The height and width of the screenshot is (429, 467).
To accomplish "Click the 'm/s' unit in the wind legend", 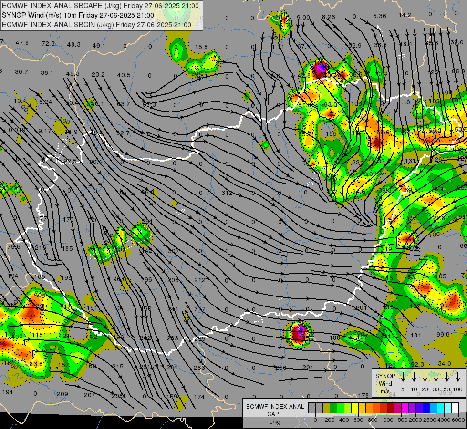I will click(x=385, y=391).
